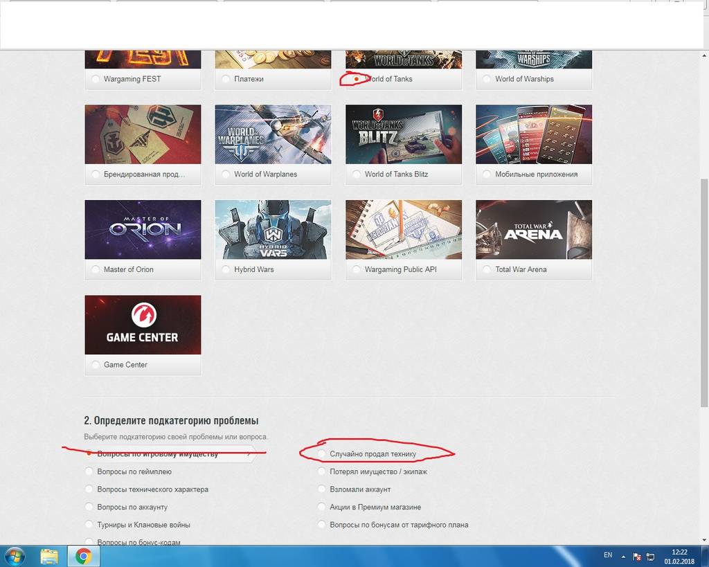Select the Случайно продал технику option
Viewport: 709px width, 567px height.
pyautogui.click(x=321, y=453)
